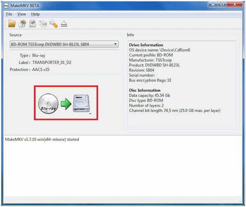
Task: Click the grayed Backup disc toolbar icon
Action: (32, 24)
